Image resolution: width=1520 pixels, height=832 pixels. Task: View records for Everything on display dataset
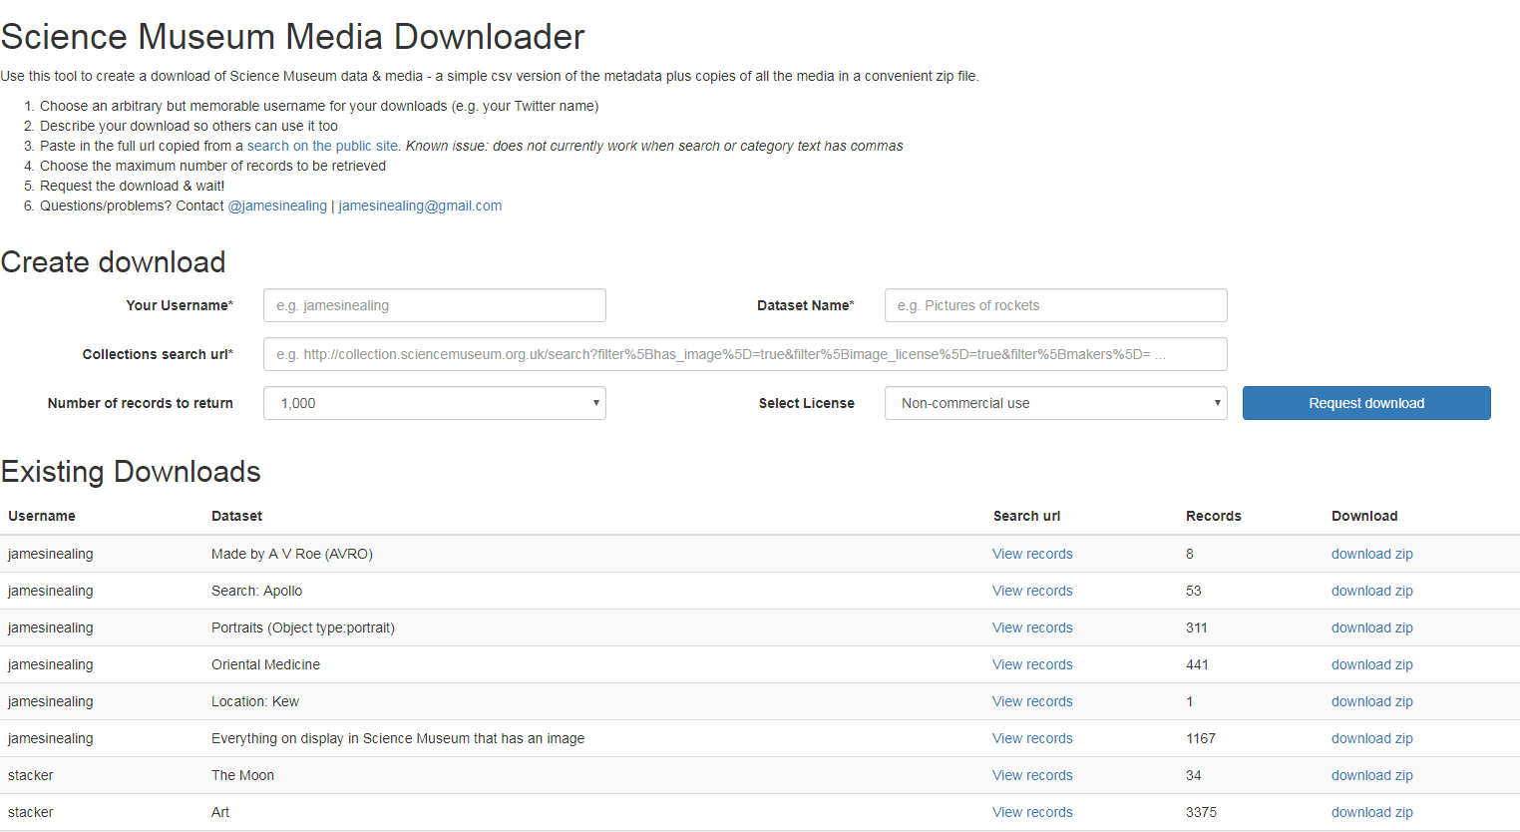click(1032, 738)
